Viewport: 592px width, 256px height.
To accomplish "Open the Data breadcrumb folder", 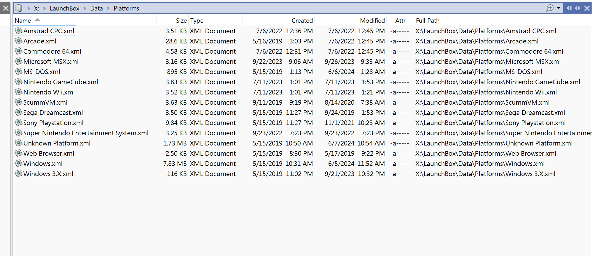I will pos(96,8).
